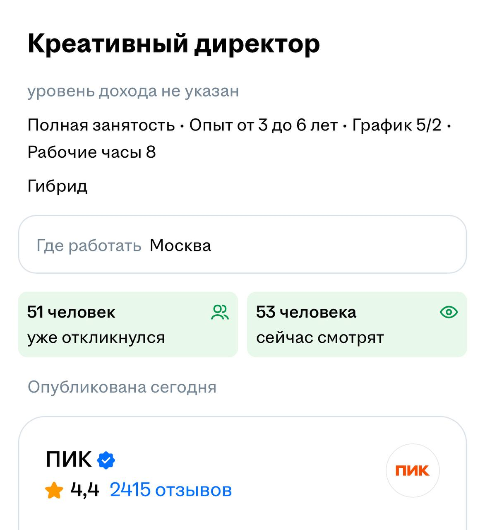Click the green eye icon
Screen dimensions: 485x530
tap(449, 312)
